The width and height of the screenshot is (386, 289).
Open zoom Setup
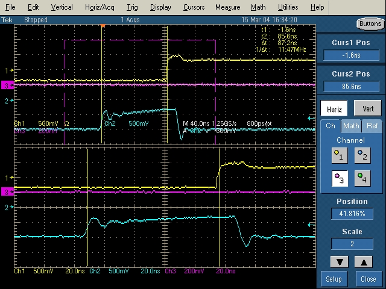(334, 279)
